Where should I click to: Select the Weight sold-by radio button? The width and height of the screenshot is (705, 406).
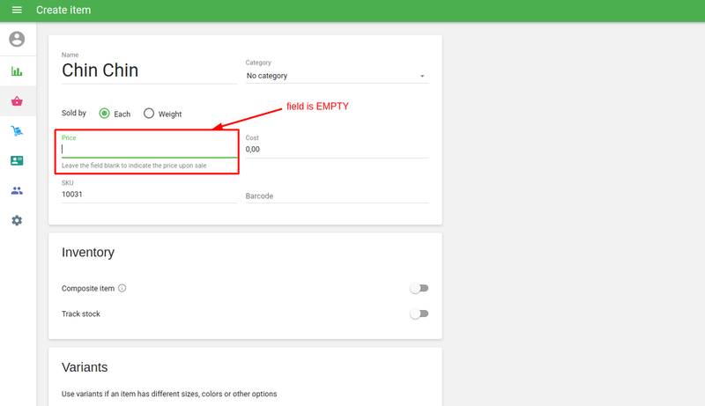149,114
